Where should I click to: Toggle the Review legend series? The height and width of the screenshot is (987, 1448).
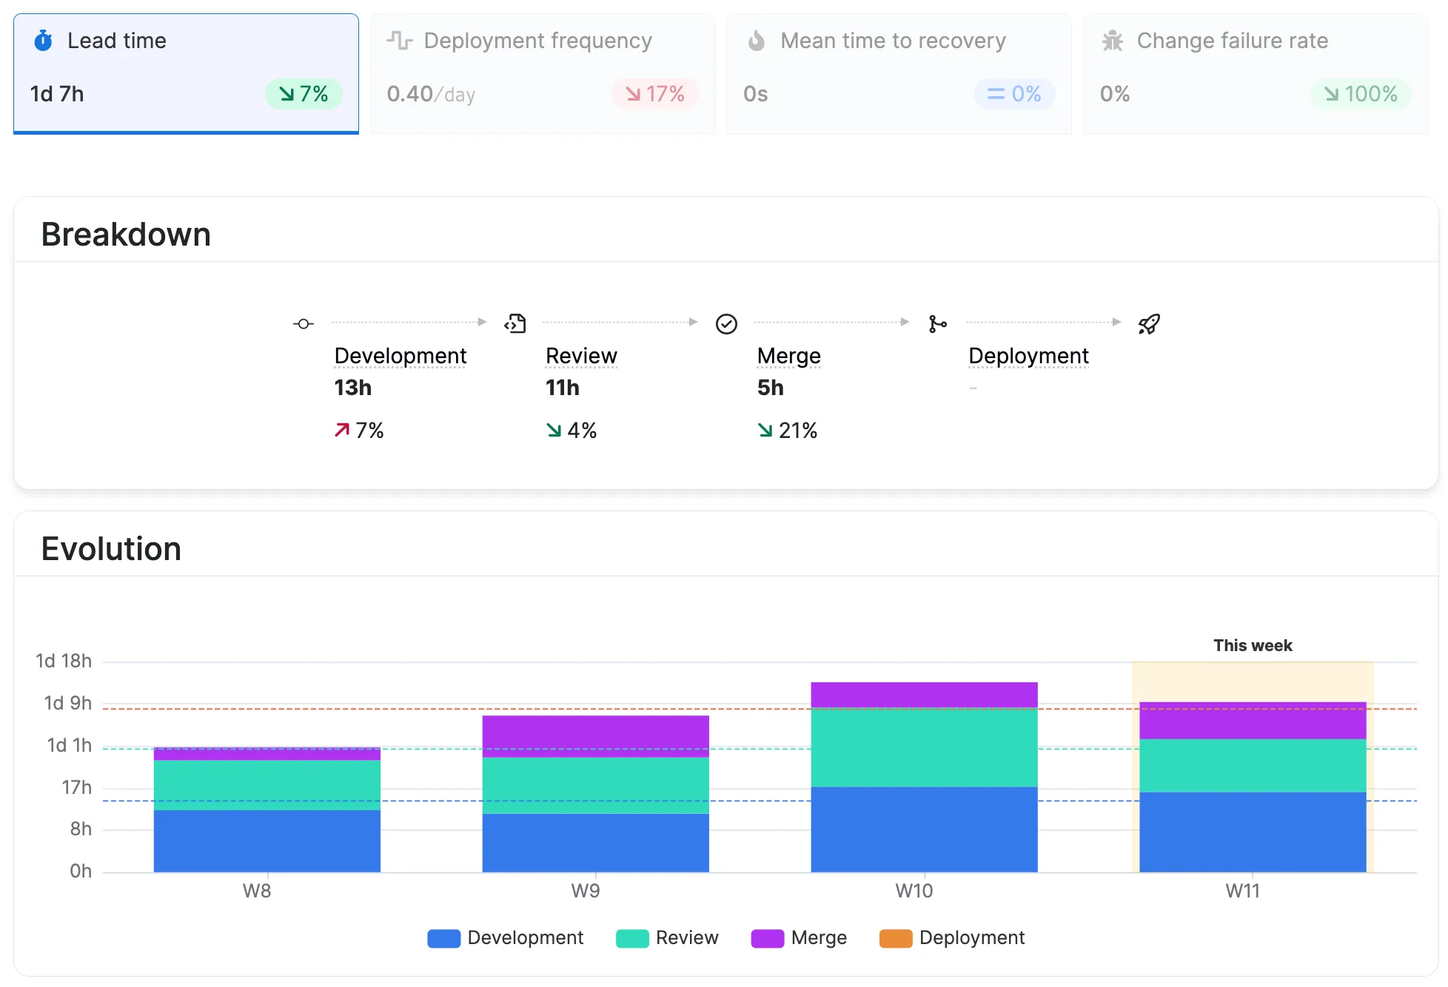pos(667,938)
